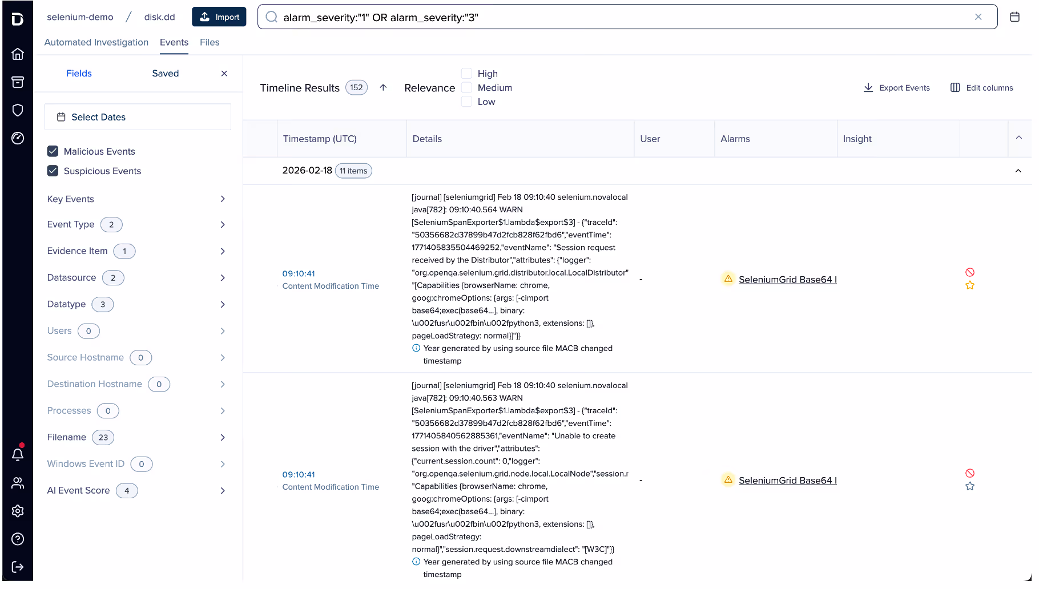Enable Low relevance checkbox

click(466, 102)
